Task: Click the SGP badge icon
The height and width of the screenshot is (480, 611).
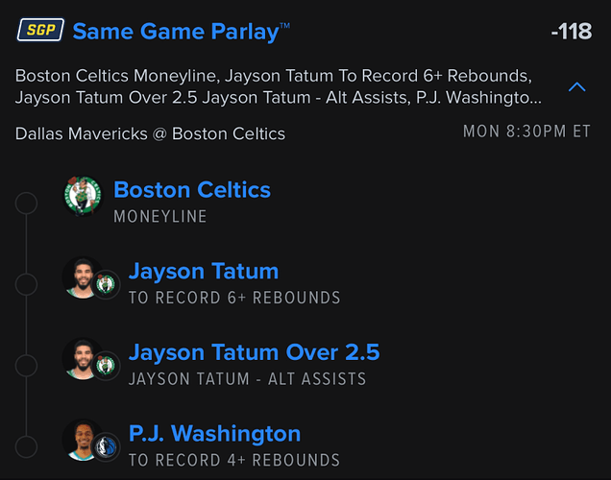Action: [40, 31]
